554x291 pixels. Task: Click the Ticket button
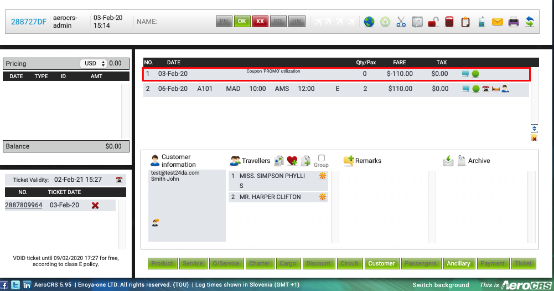tap(523, 263)
